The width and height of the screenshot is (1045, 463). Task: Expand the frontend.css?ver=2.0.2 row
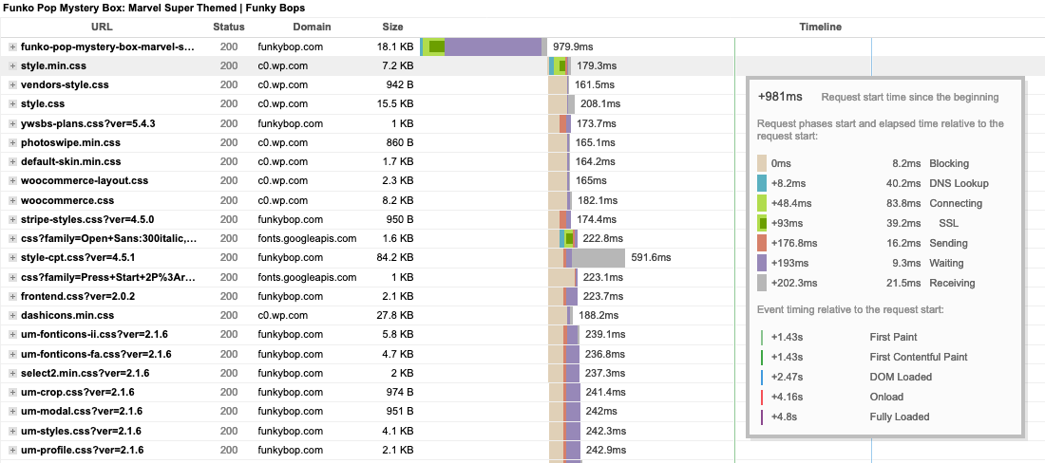(x=12, y=297)
